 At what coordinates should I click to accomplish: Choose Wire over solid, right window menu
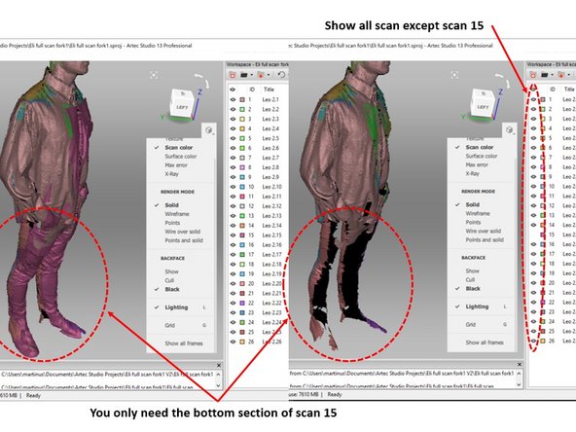483,231
